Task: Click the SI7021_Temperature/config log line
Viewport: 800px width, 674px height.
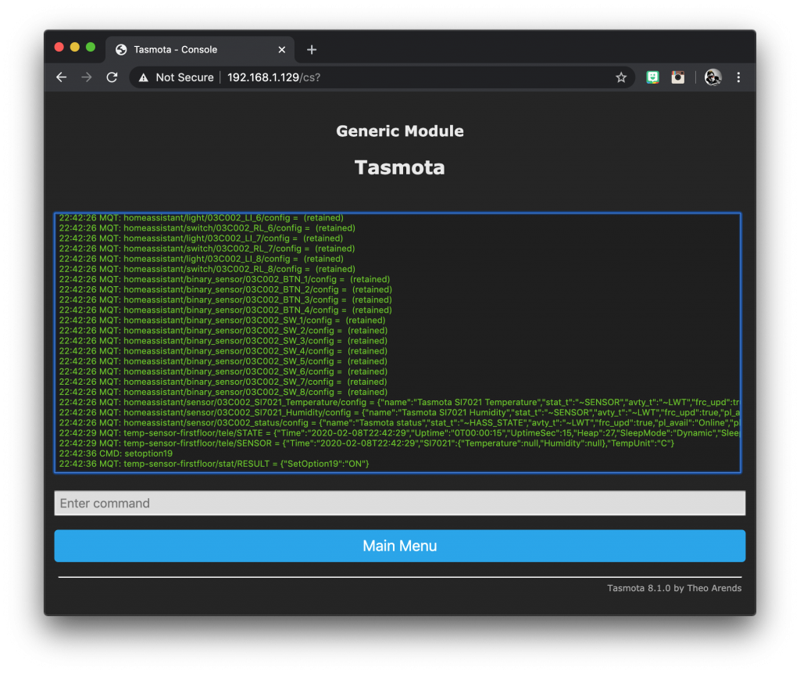Action: [x=399, y=403]
